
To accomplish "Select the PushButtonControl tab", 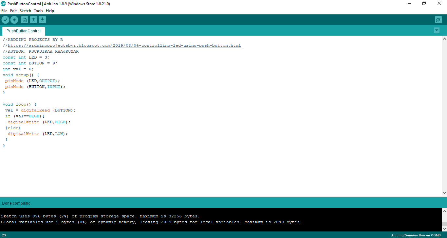I will 24,31.
